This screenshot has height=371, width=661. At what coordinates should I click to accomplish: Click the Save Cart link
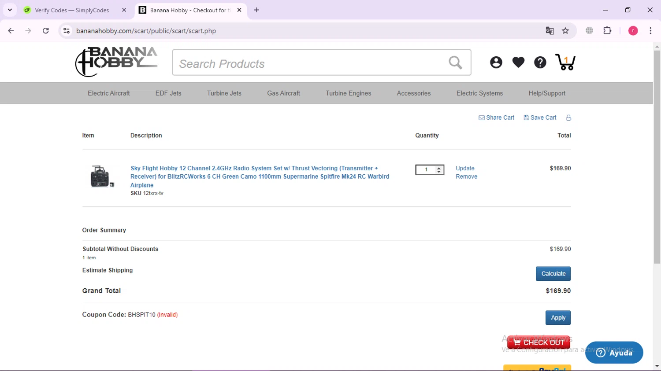tap(540, 118)
